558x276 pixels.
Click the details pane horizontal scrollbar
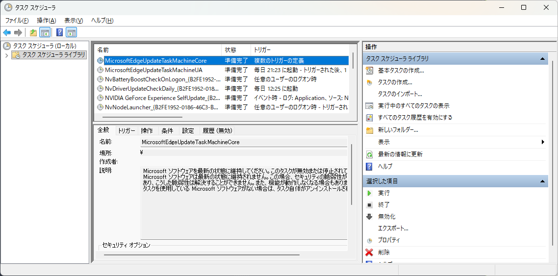(x=202, y=254)
